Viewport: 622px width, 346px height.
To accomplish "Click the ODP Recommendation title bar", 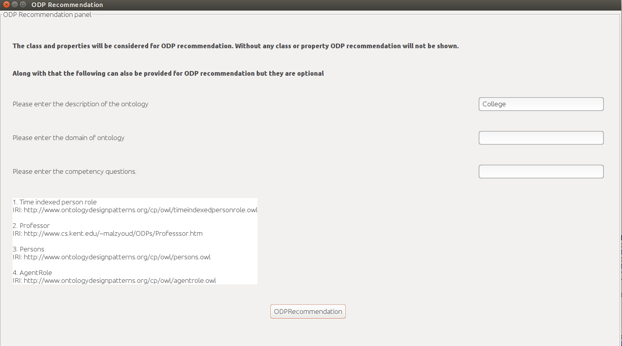I will point(274,5).
